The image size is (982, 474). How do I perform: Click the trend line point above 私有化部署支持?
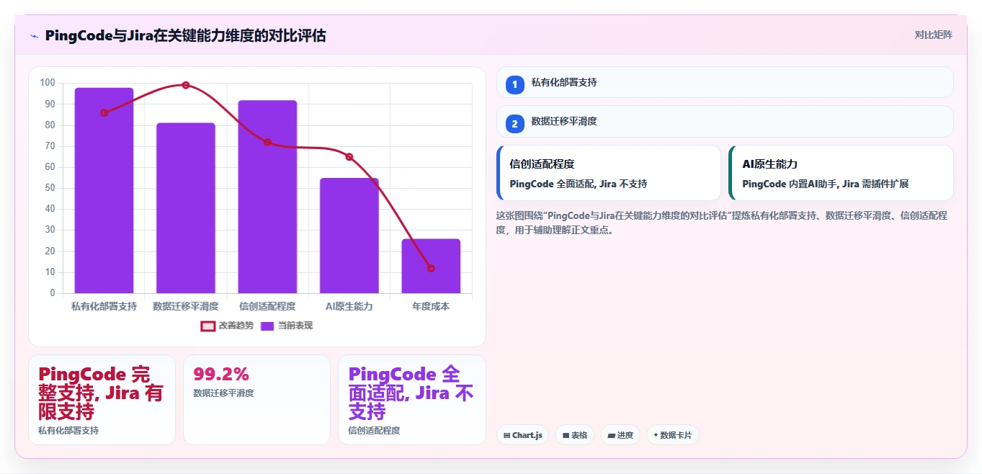104,112
